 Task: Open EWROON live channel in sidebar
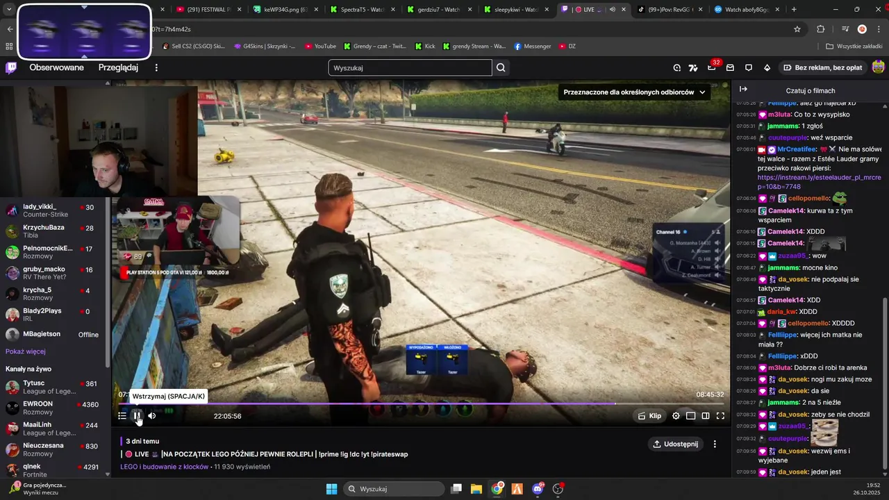52,408
